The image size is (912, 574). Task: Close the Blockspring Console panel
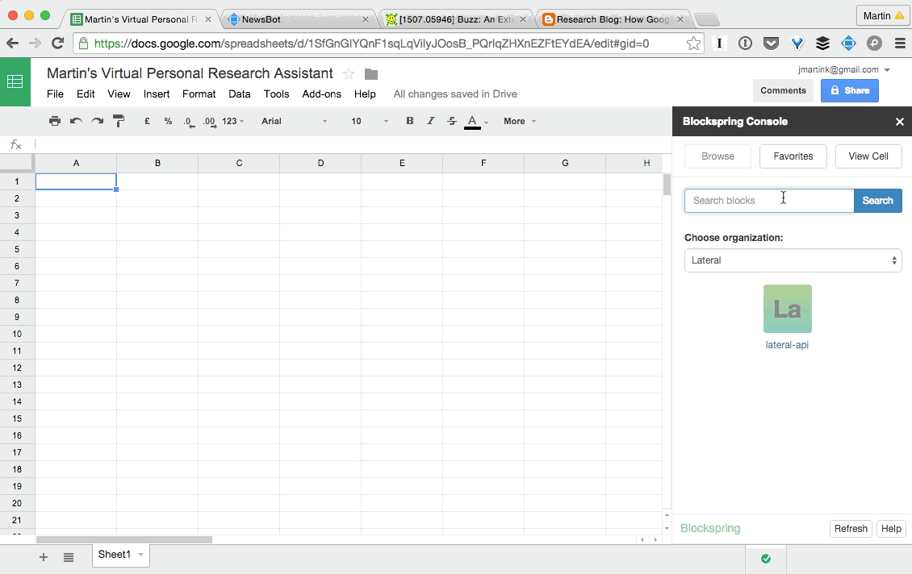pyautogui.click(x=900, y=122)
